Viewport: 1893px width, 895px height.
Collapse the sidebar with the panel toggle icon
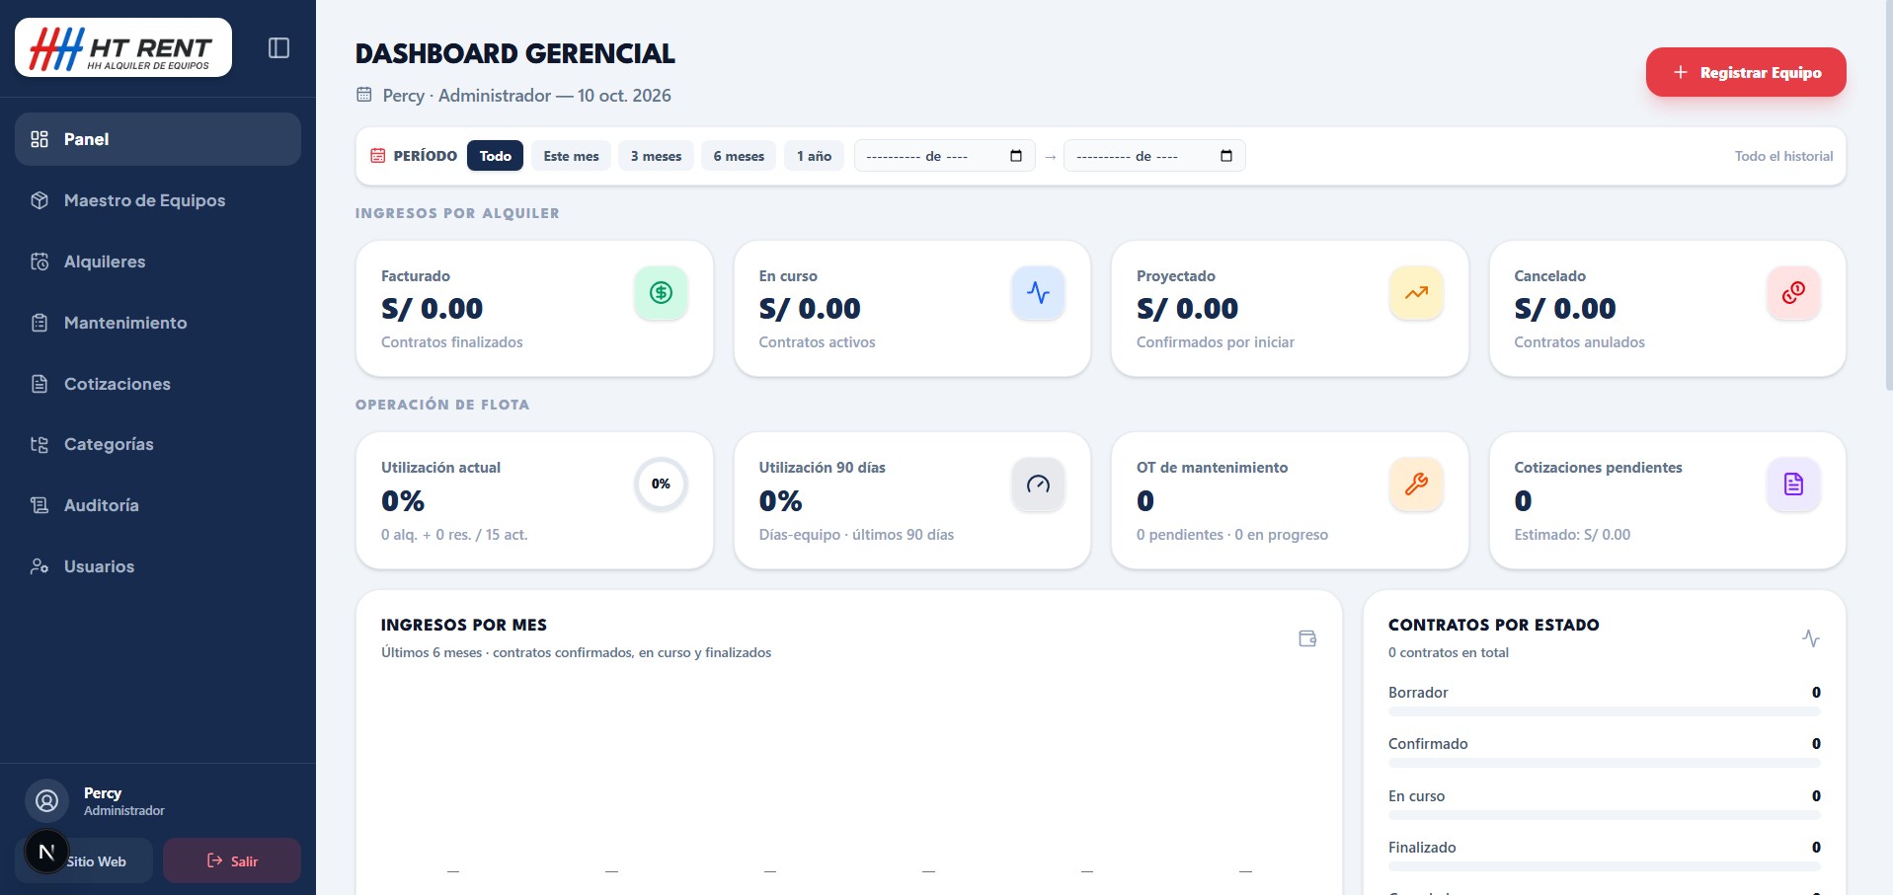click(x=278, y=47)
